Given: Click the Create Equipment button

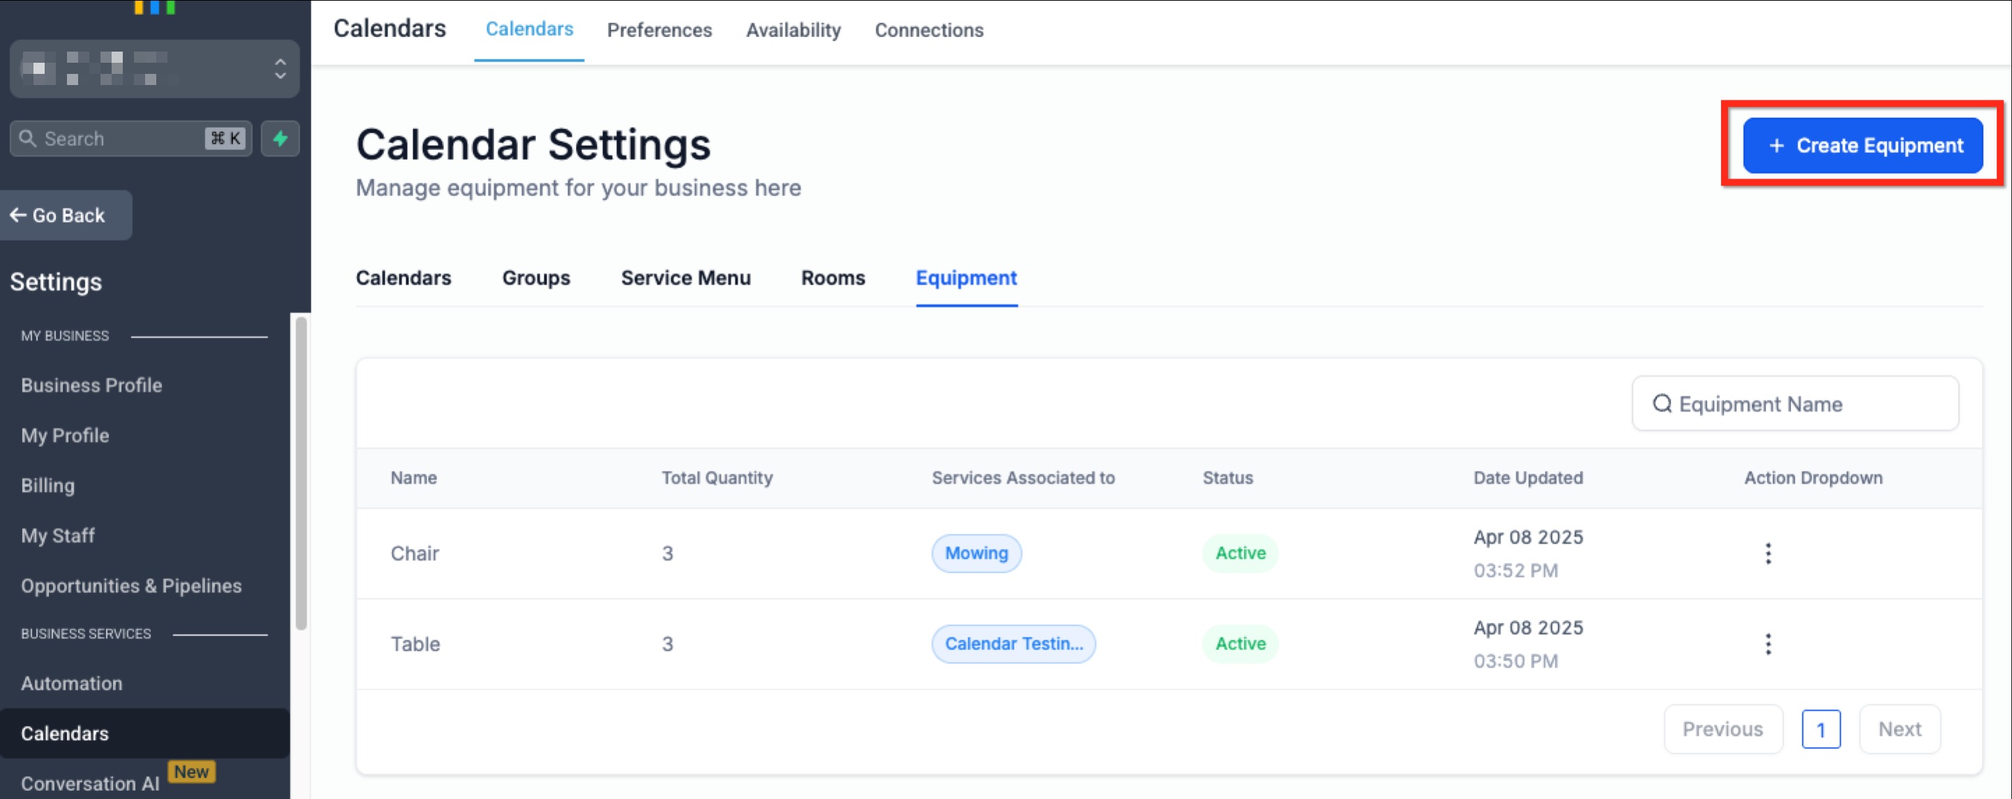Looking at the screenshot, I should (x=1862, y=145).
